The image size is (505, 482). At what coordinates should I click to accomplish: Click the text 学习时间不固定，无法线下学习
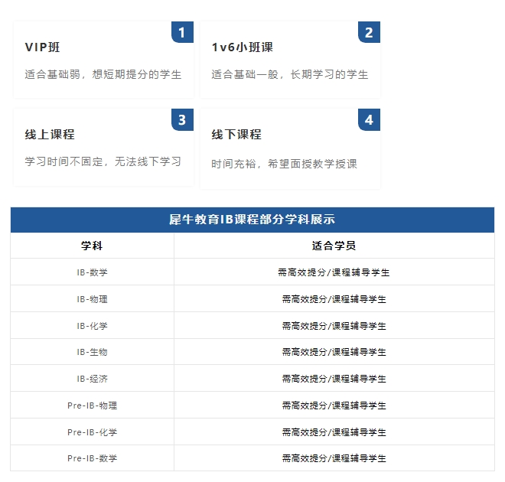103,161
